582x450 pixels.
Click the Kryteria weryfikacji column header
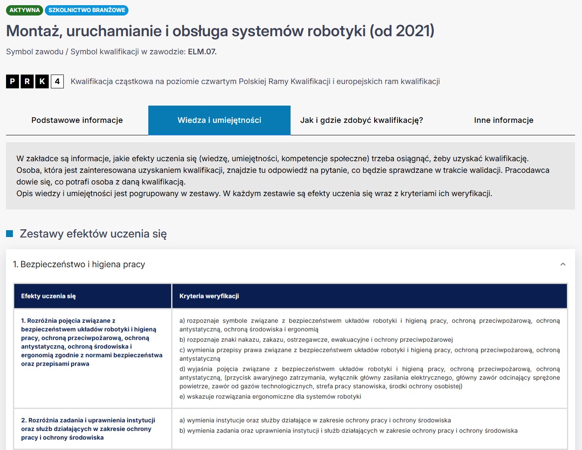209,296
